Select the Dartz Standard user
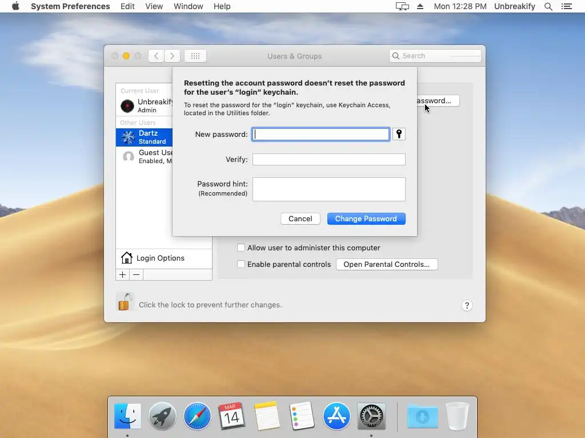The image size is (585, 438). (x=145, y=137)
